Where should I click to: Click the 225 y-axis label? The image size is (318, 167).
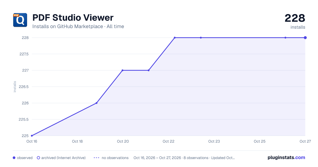(25, 136)
